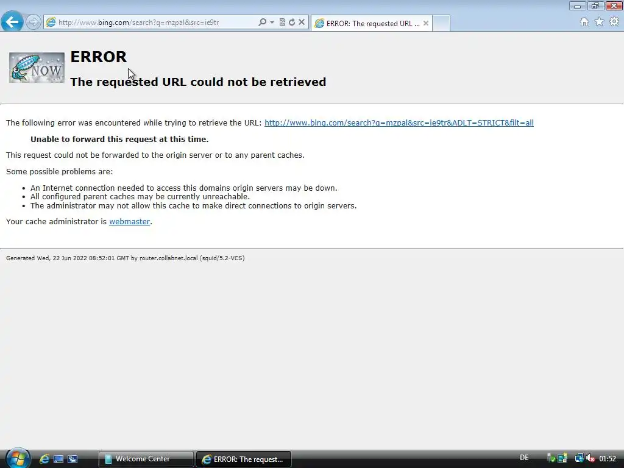Image resolution: width=624 pixels, height=468 pixels.
Task: Click the forward navigation arrow
Action: coord(34,22)
